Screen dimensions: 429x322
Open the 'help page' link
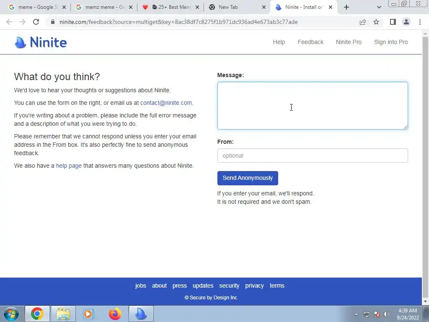[69, 166]
